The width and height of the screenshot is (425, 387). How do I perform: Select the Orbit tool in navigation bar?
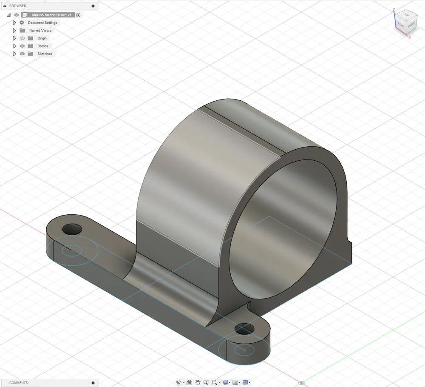178,382
